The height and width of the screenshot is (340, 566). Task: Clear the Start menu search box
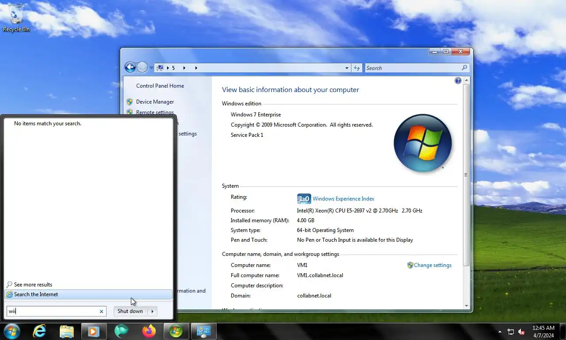tap(101, 311)
